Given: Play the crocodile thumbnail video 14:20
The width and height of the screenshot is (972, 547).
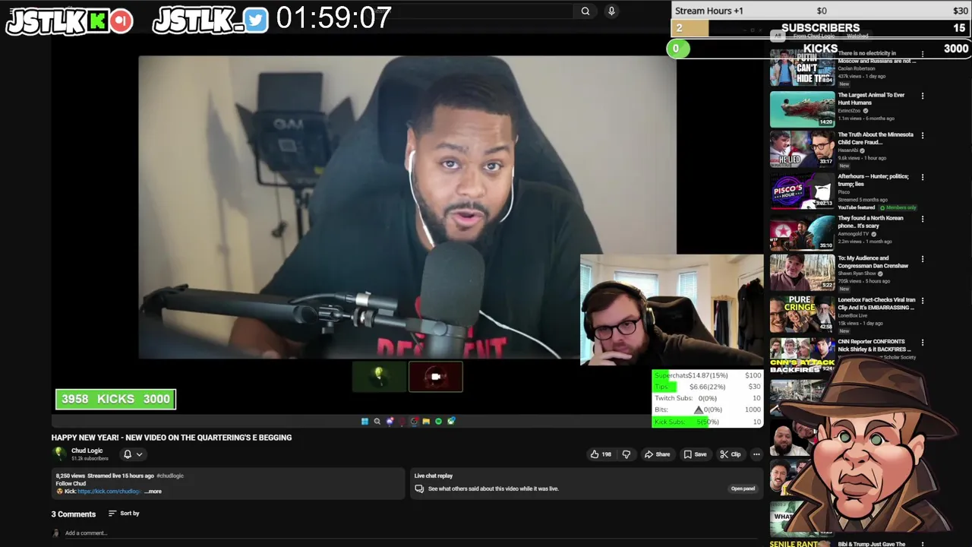Looking at the screenshot, I should [x=802, y=109].
